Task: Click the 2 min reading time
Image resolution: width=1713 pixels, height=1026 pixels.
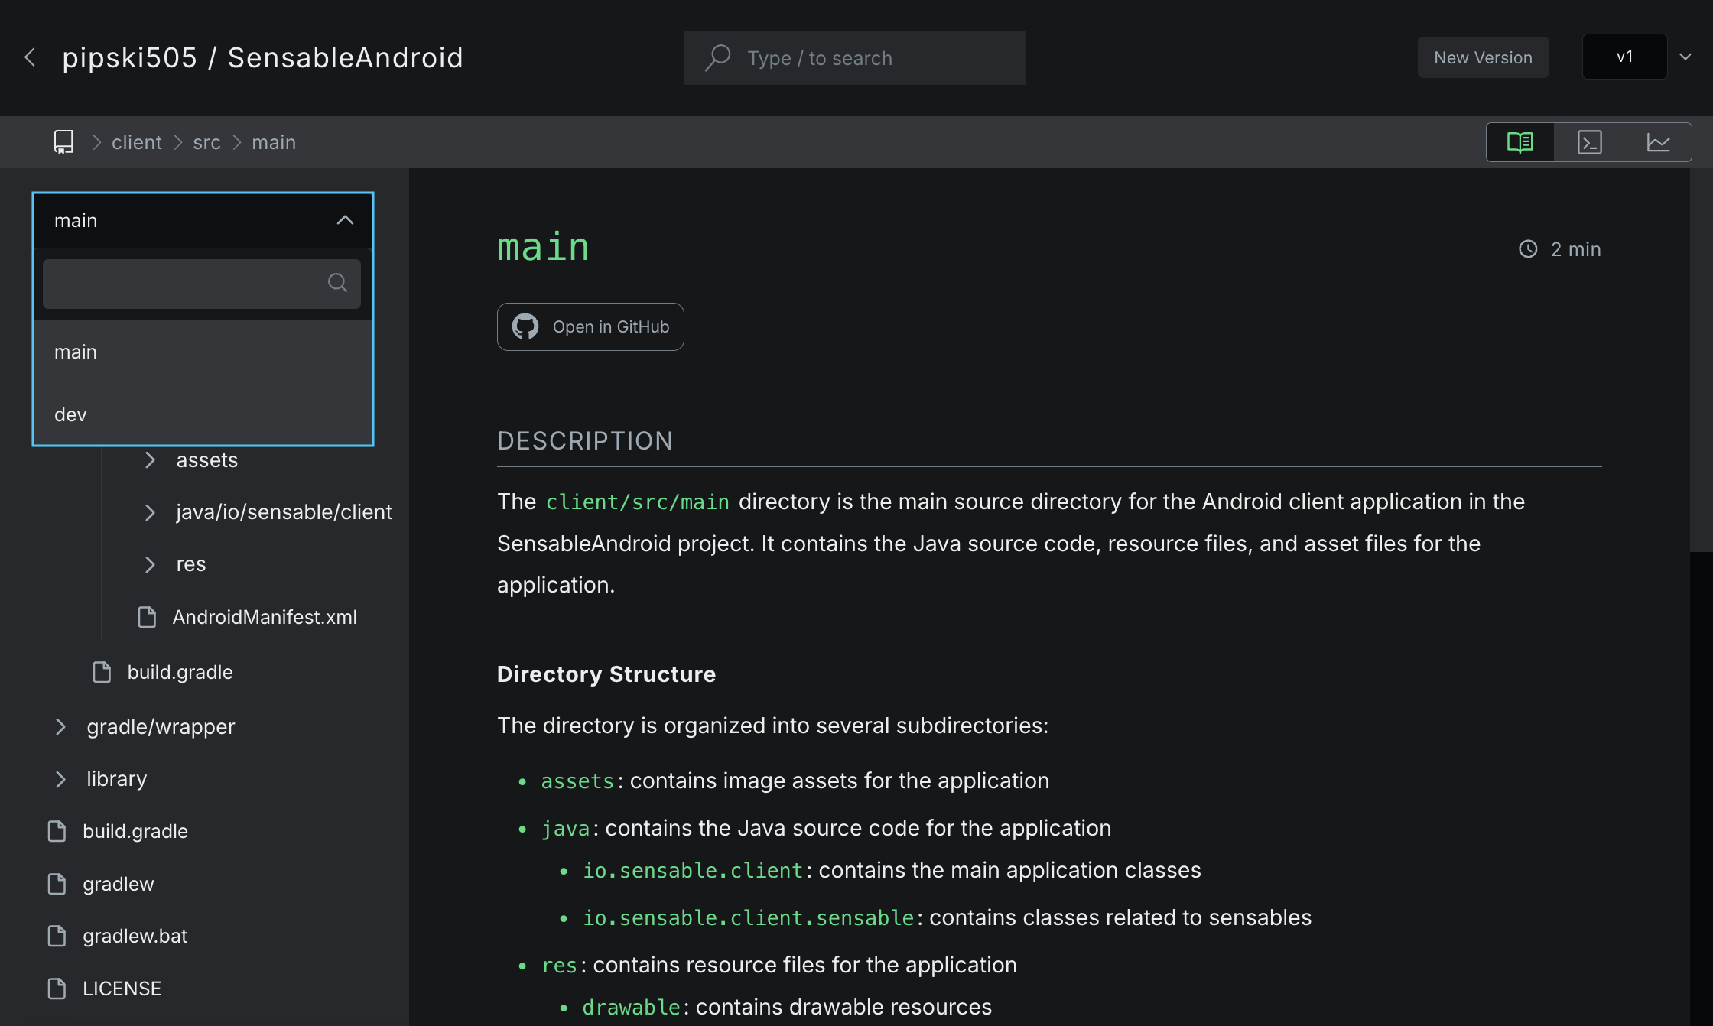Action: [x=1575, y=249]
